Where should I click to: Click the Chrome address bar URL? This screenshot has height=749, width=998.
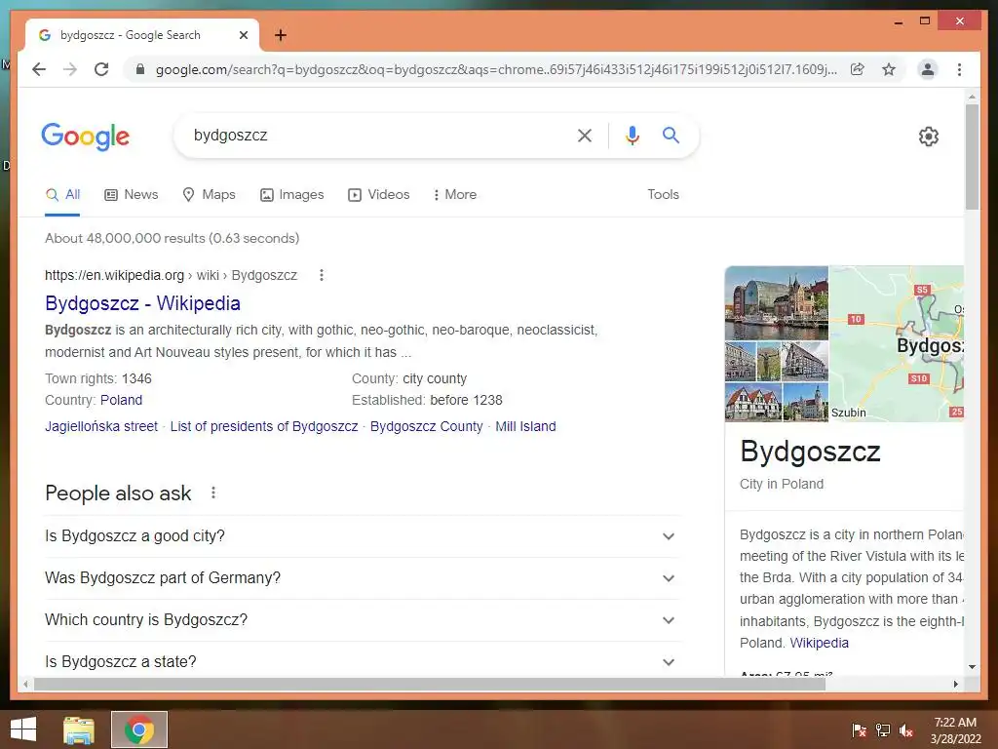point(496,69)
